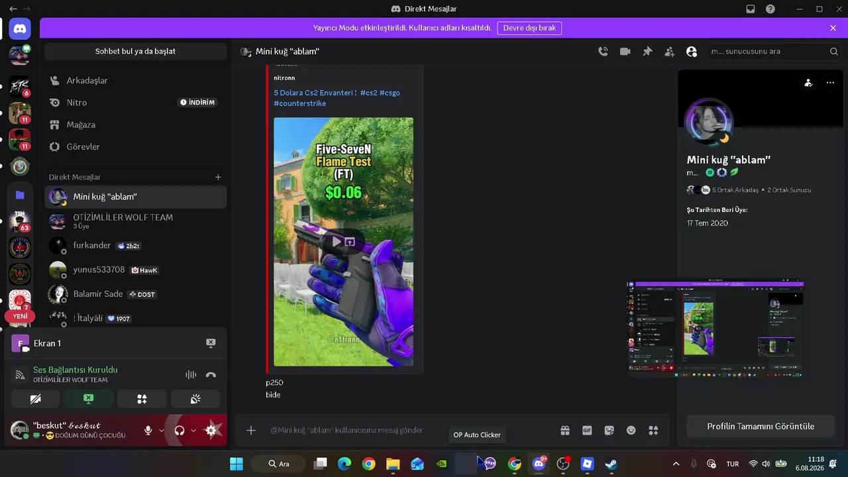The width and height of the screenshot is (848, 477).
Task: Open the yunus533708 conversation
Action: pyautogui.click(x=136, y=270)
